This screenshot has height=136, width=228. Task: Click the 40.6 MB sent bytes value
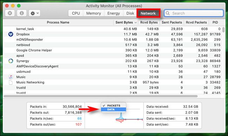(x=130, y=29)
